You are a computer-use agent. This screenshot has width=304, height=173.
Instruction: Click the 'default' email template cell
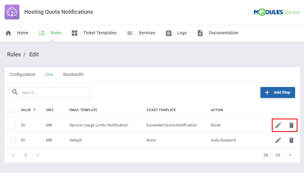pos(76,140)
